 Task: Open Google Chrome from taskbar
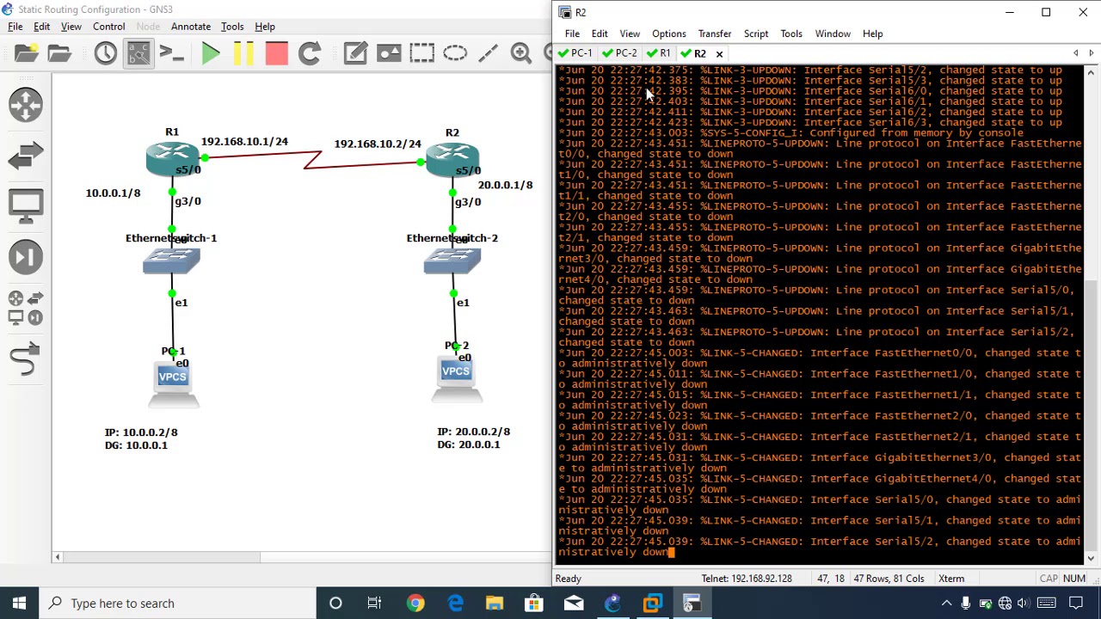pos(415,604)
